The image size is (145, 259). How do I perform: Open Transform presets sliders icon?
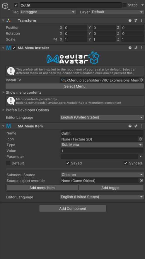tap(136, 20)
